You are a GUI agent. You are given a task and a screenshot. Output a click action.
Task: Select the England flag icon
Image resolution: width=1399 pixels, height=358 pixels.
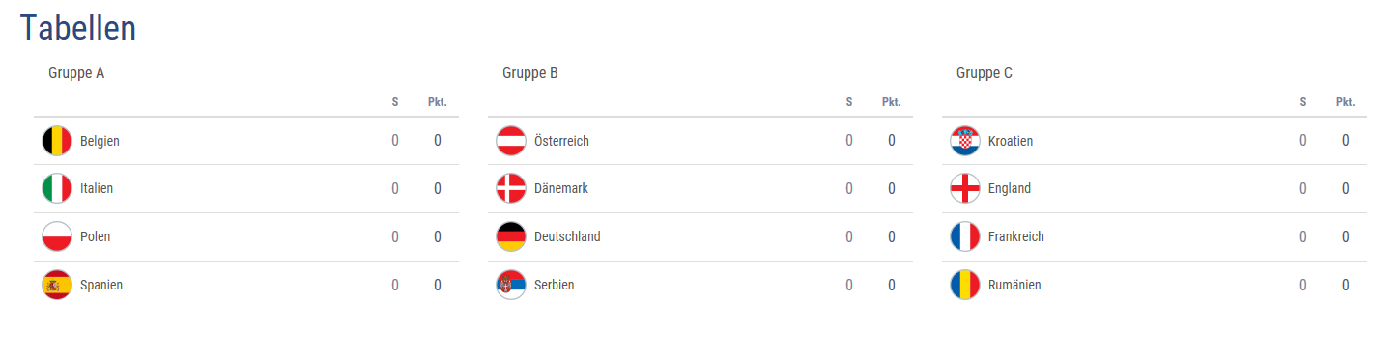(x=965, y=189)
